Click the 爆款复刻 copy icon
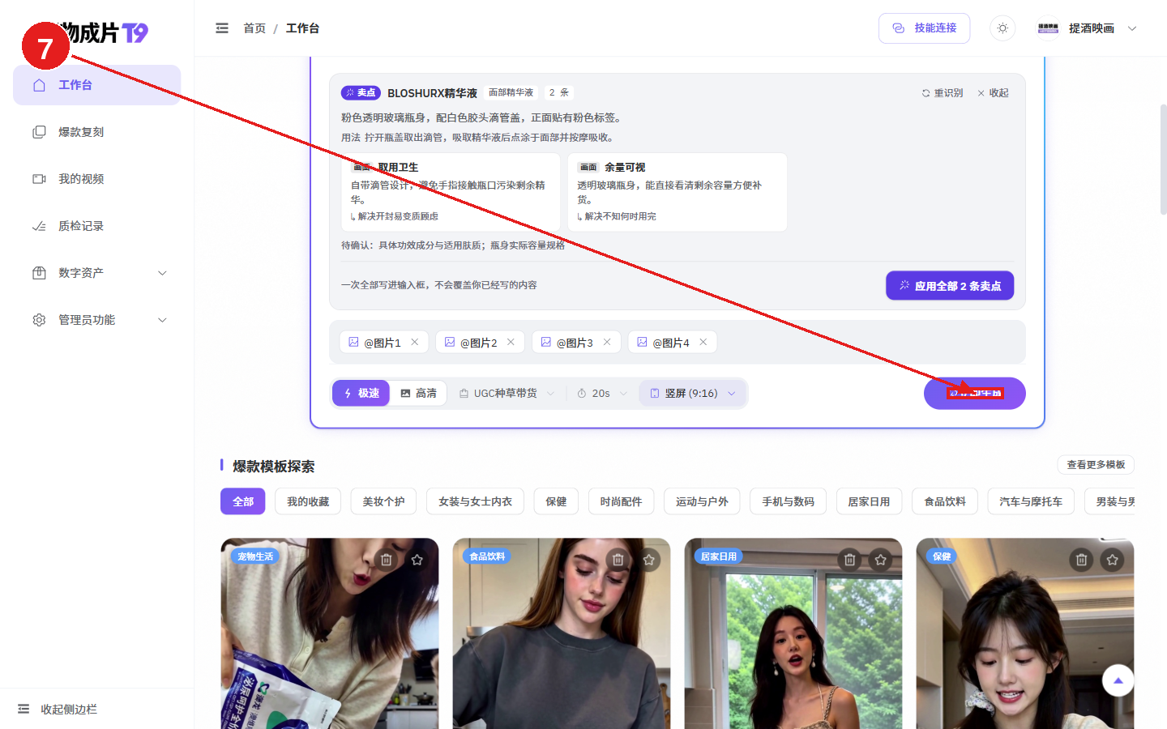 click(x=39, y=132)
